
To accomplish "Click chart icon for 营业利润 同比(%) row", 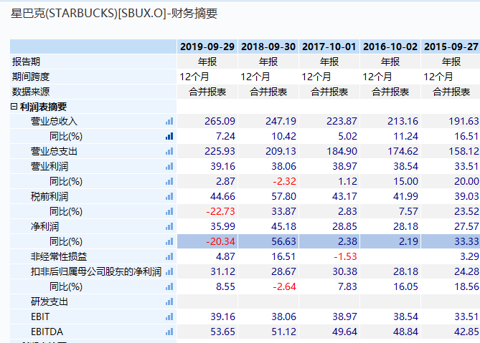I will (x=169, y=181).
